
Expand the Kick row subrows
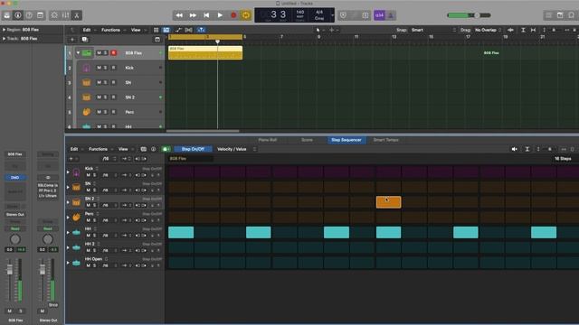68,172
